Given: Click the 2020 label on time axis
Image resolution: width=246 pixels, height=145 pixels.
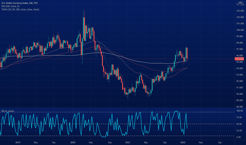Looking at the screenshot, I should click(73, 142).
